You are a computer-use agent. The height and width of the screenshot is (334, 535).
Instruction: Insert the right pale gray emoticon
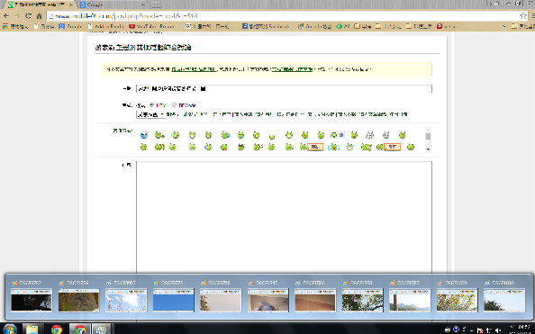[x=385, y=135]
